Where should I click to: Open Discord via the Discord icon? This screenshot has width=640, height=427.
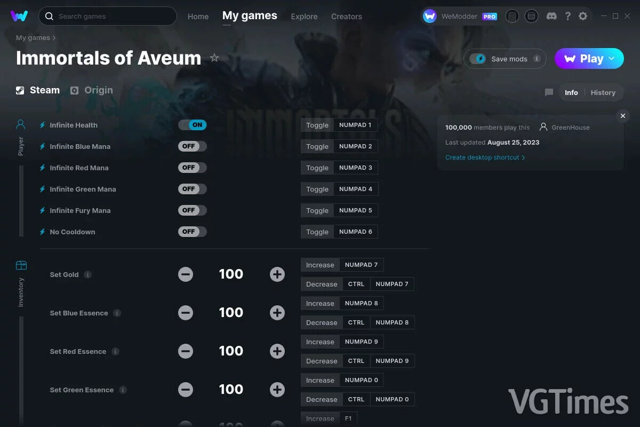click(552, 16)
